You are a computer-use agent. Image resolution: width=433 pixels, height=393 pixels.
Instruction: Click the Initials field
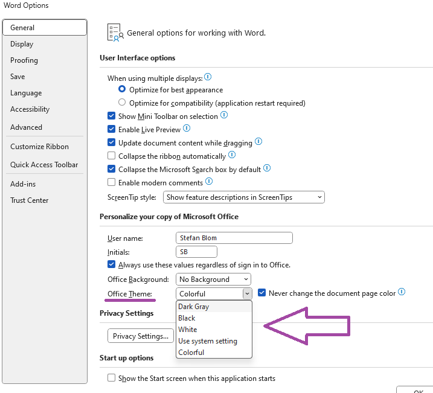pos(196,252)
